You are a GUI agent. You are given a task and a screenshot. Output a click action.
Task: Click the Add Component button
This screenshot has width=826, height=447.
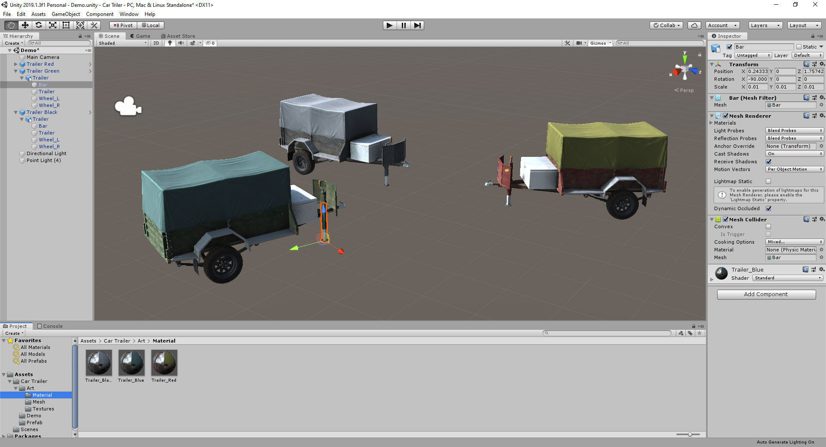click(x=766, y=294)
